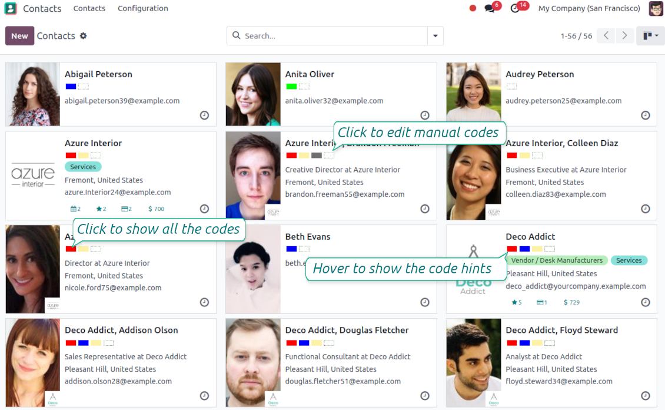Open the Configuration menu

coord(143,8)
